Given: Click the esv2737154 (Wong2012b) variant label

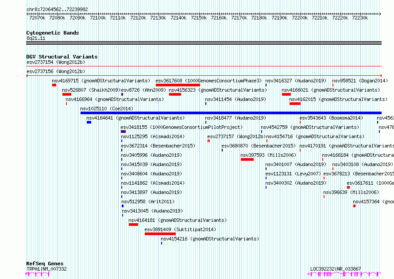Looking at the screenshot, I should pyautogui.click(x=56, y=62).
